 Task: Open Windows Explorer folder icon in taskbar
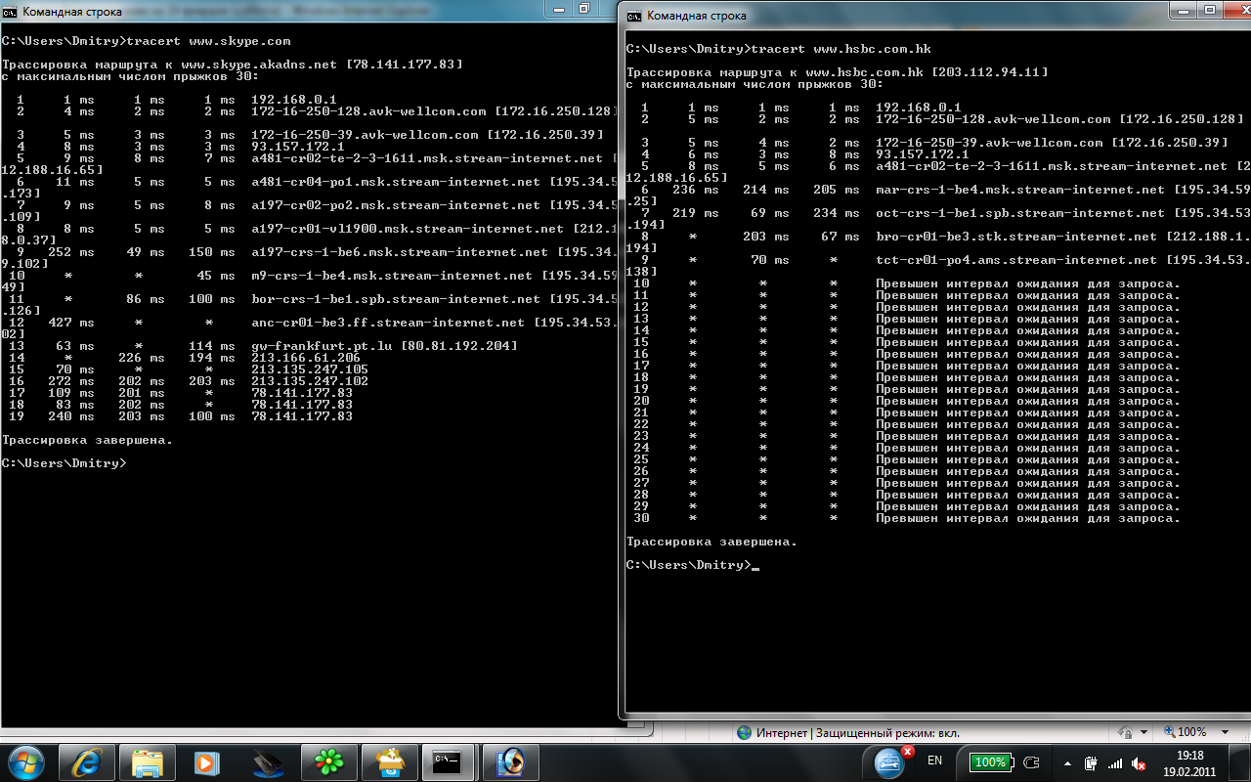pyautogui.click(x=147, y=762)
